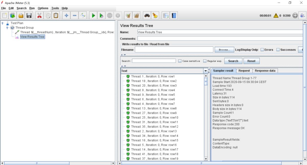Open the Text renderer dropdown

tap(205, 71)
